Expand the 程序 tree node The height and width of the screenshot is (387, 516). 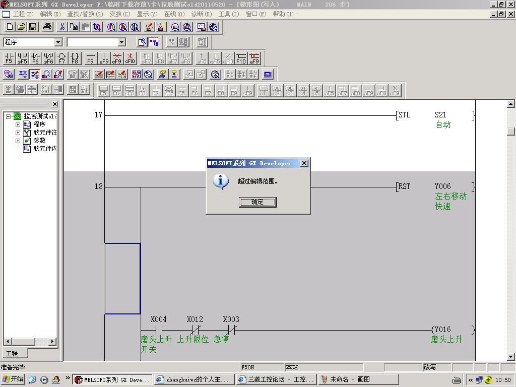[18, 124]
